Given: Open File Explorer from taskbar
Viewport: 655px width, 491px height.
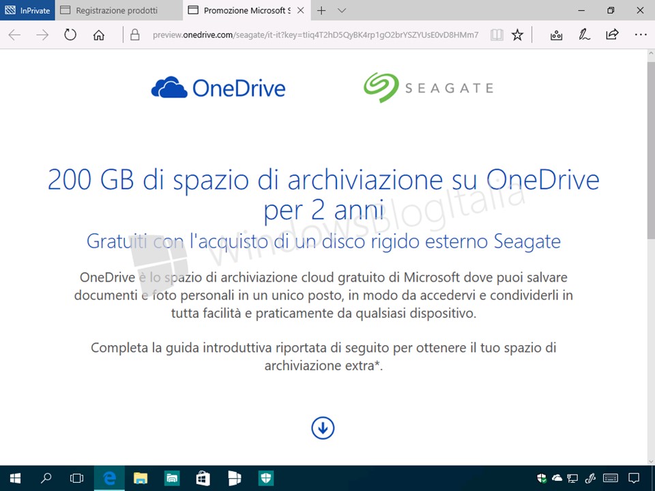Looking at the screenshot, I should pyautogui.click(x=141, y=478).
